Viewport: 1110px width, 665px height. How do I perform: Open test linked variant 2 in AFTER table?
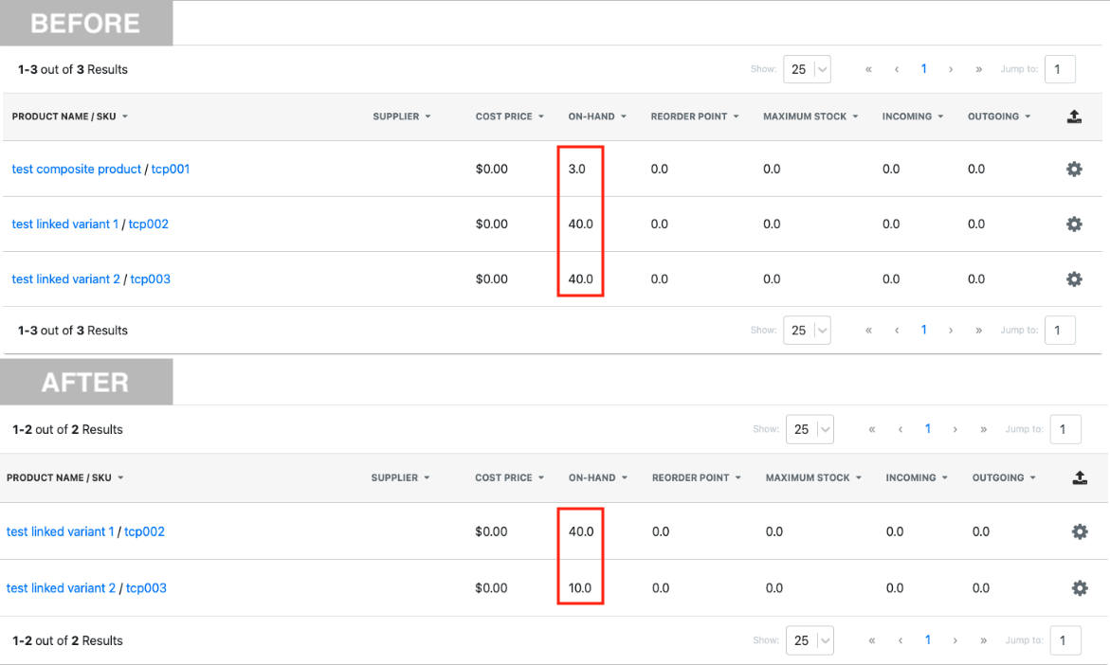(61, 588)
